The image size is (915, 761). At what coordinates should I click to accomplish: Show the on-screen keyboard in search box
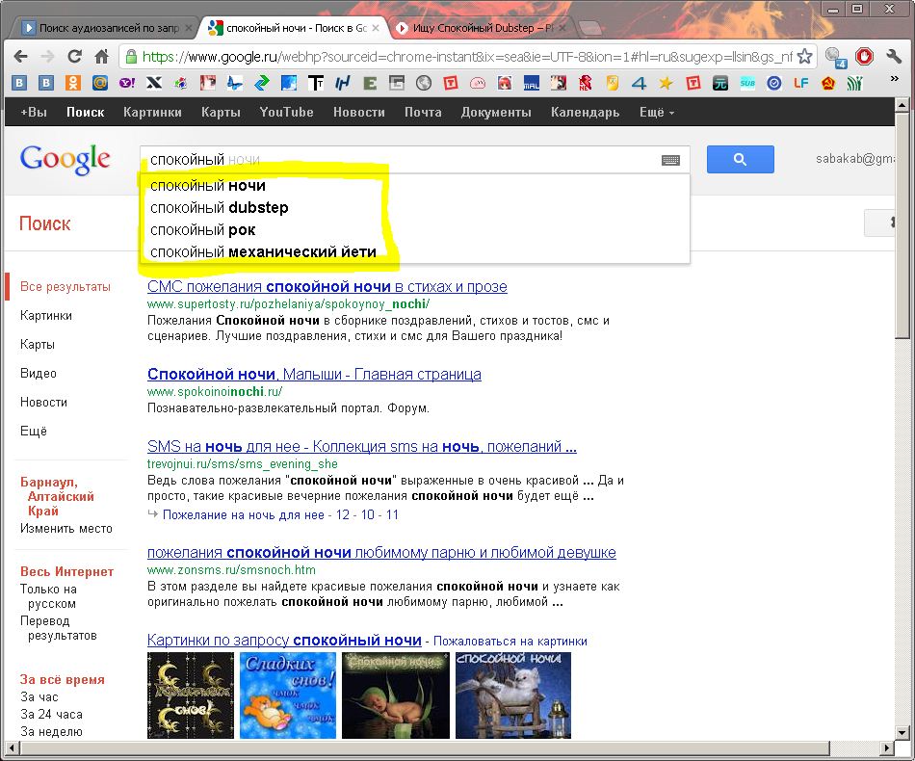point(670,160)
